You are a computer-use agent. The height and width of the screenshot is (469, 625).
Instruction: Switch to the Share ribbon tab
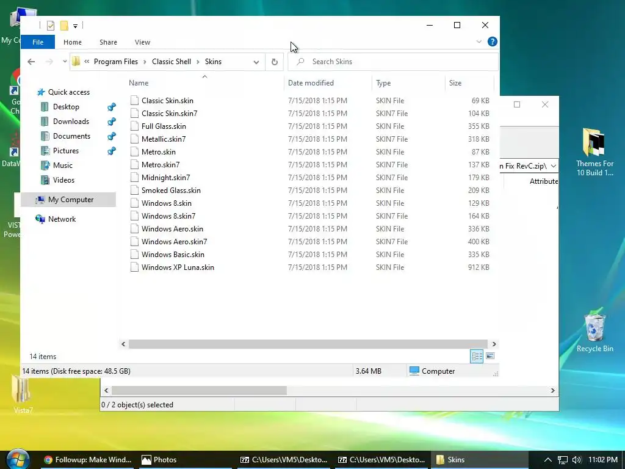(108, 42)
